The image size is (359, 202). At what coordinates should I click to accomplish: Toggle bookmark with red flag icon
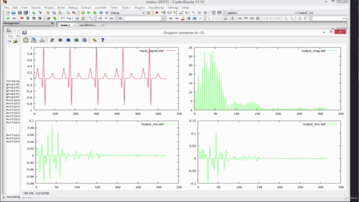coord(22,19)
